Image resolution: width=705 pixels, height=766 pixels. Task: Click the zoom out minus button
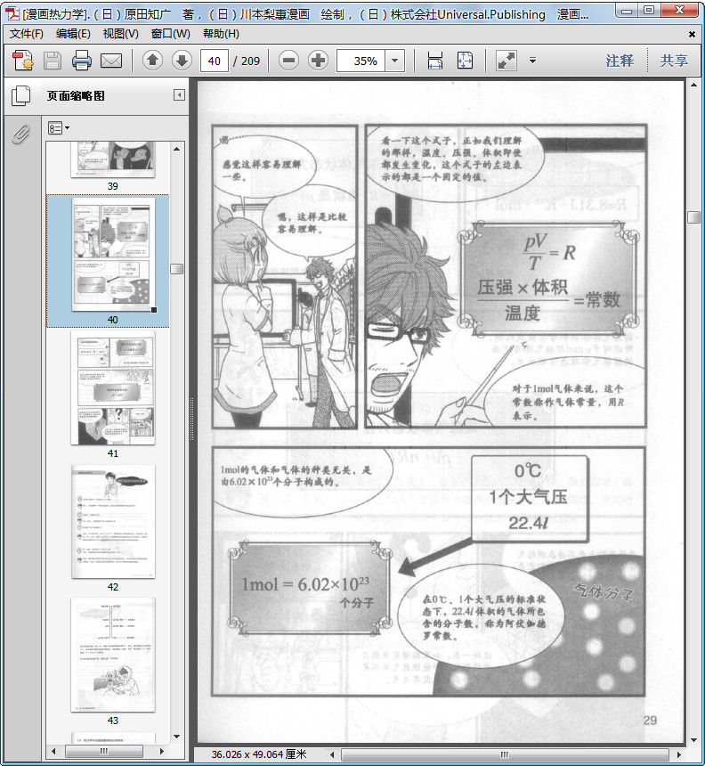pos(288,61)
